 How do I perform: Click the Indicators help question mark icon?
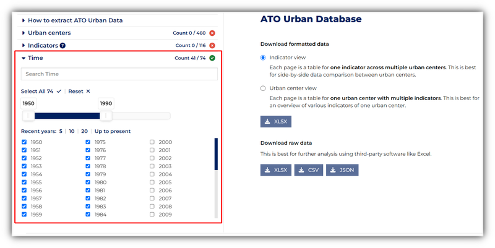click(62, 46)
